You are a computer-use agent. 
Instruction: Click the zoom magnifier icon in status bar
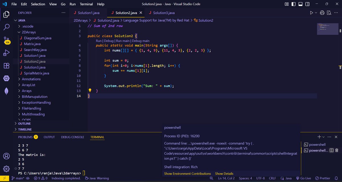(x=211, y=178)
